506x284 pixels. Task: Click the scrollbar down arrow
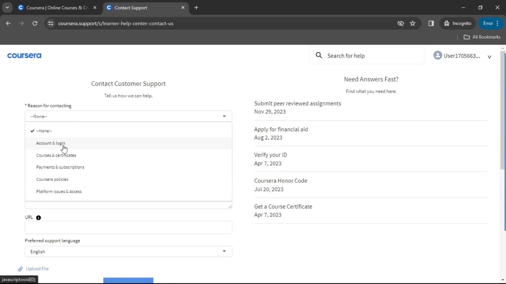click(503, 280)
